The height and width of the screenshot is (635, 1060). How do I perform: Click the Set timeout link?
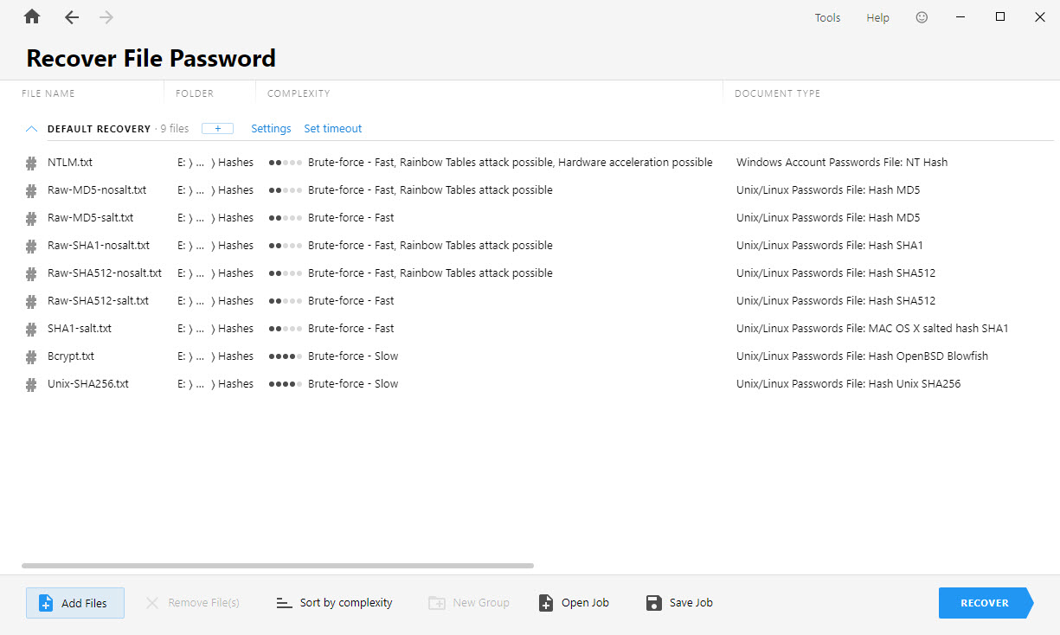point(333,128)
